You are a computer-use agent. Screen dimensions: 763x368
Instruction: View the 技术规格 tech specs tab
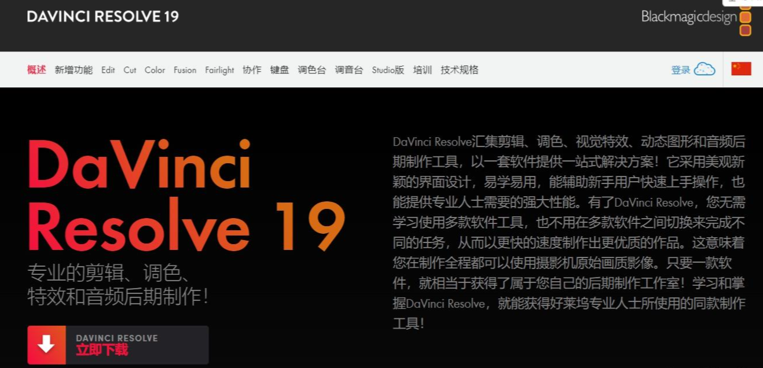coord(460,70)
